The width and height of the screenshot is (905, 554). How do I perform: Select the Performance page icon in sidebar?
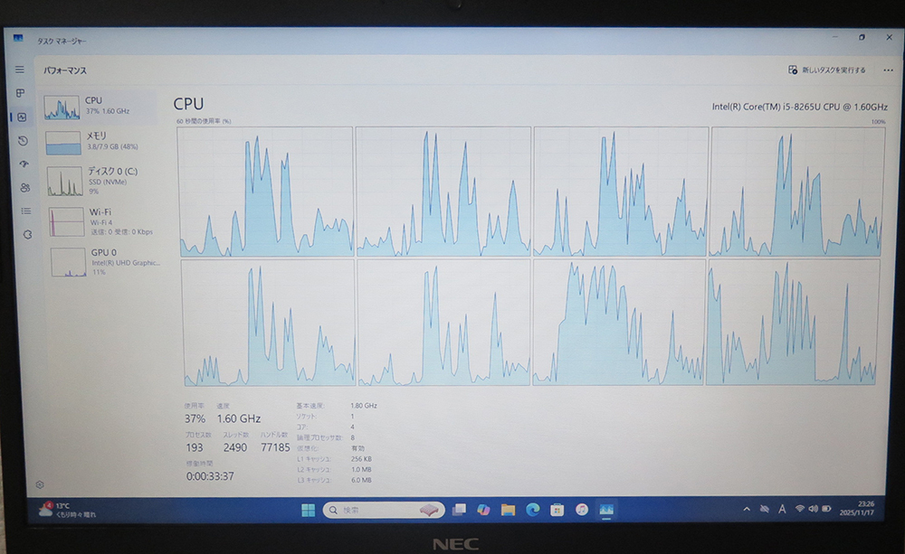click(22, 117)
